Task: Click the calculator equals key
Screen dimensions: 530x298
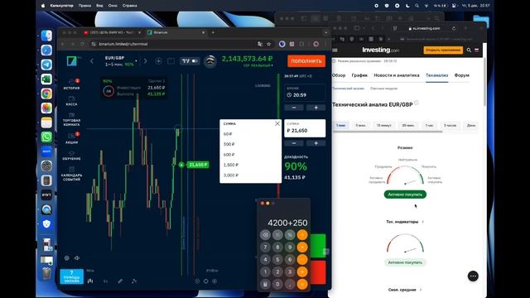Action: point(302,284)
